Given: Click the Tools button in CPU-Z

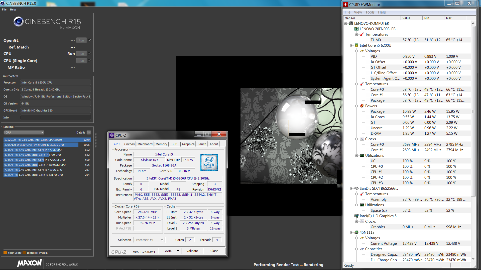Looking at the screenshot, I should pyautogui.click(x=167, y=251).
